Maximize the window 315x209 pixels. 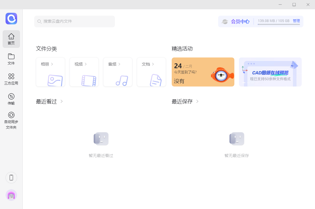(x=294, y=4)
